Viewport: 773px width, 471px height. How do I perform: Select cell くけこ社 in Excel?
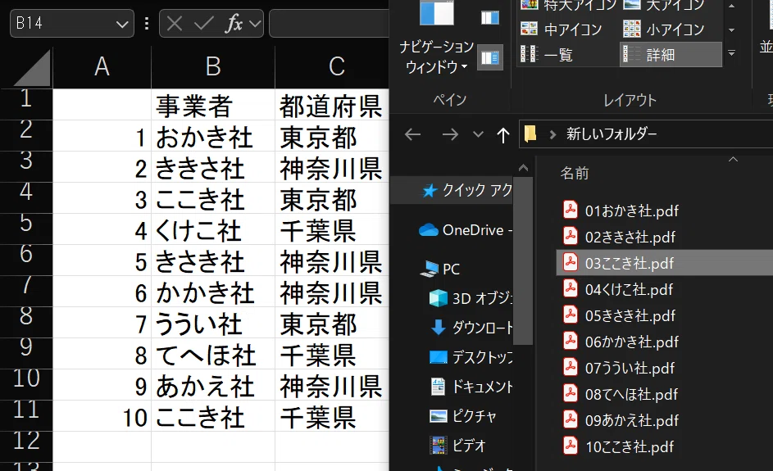click(x=213, y=229)
